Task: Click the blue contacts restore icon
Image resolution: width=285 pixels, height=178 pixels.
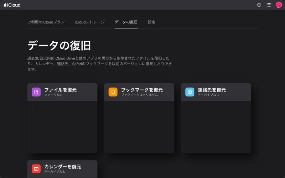Action: point(190,92)
